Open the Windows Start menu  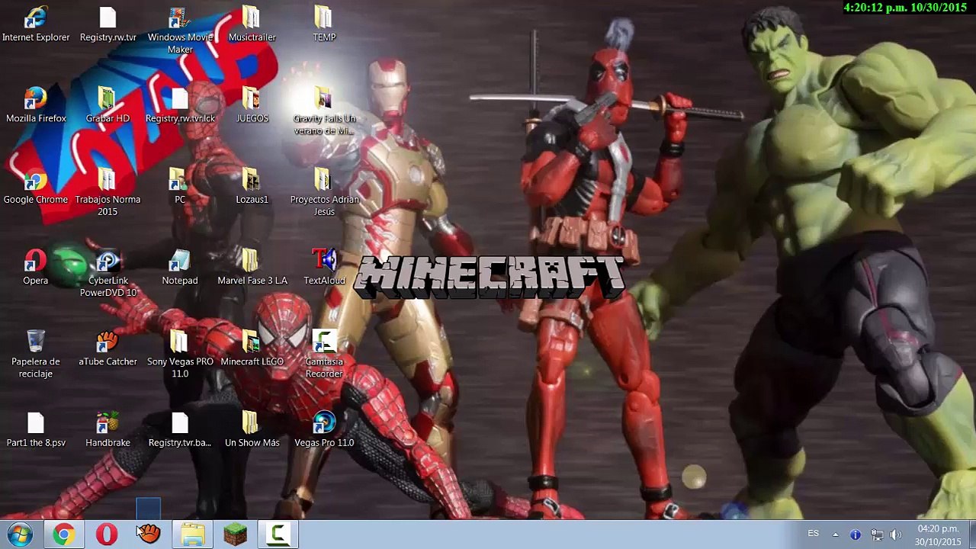(x=20, y=535)
